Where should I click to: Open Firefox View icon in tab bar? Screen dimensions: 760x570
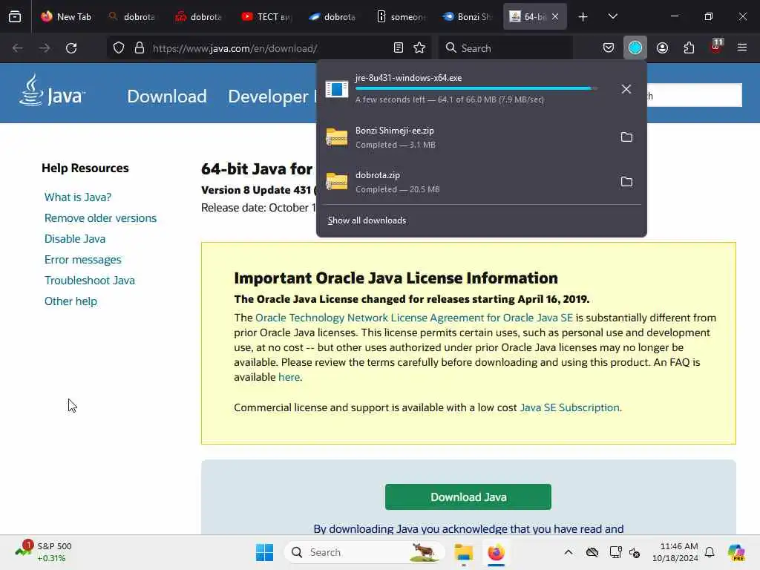pos(15,16)
